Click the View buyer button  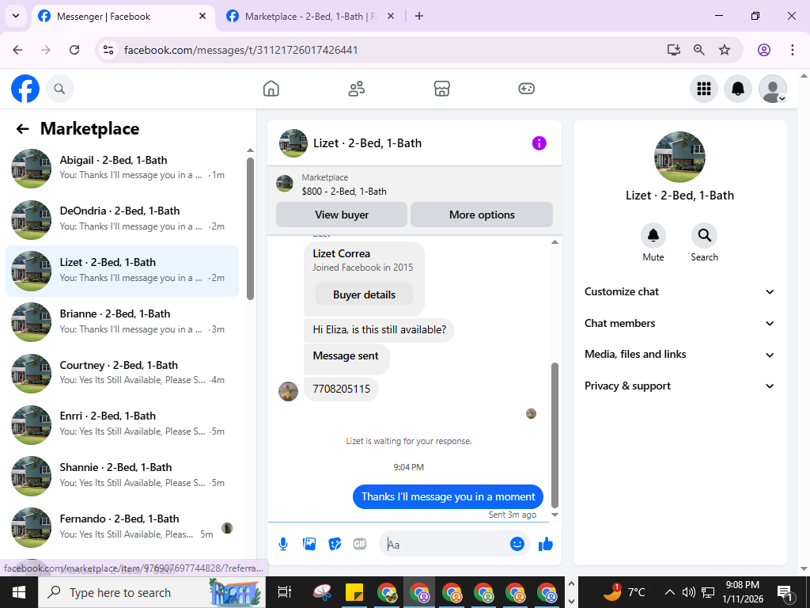(x=342, y=215)
